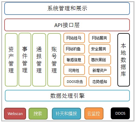The image size is (135, 122).
Task: Select the 敏感信息 box
Action: (x=74, y=59)
